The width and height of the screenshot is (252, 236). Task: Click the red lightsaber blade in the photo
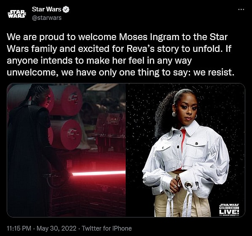99,174
